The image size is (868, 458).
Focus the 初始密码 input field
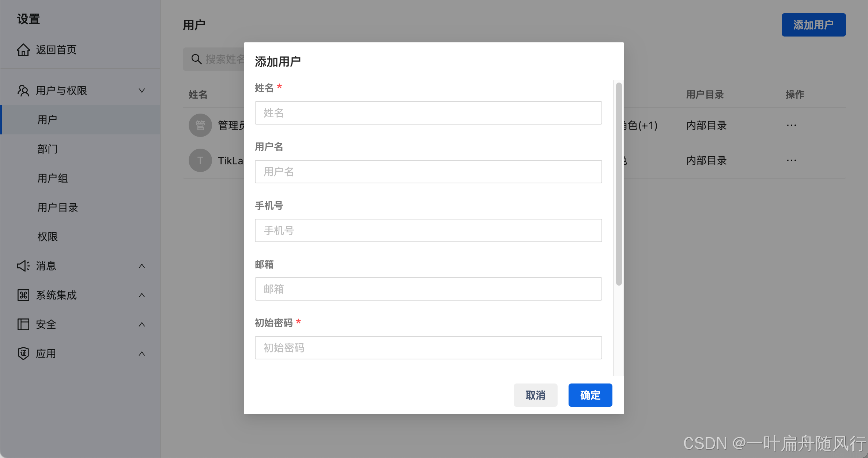coord(428,348)
